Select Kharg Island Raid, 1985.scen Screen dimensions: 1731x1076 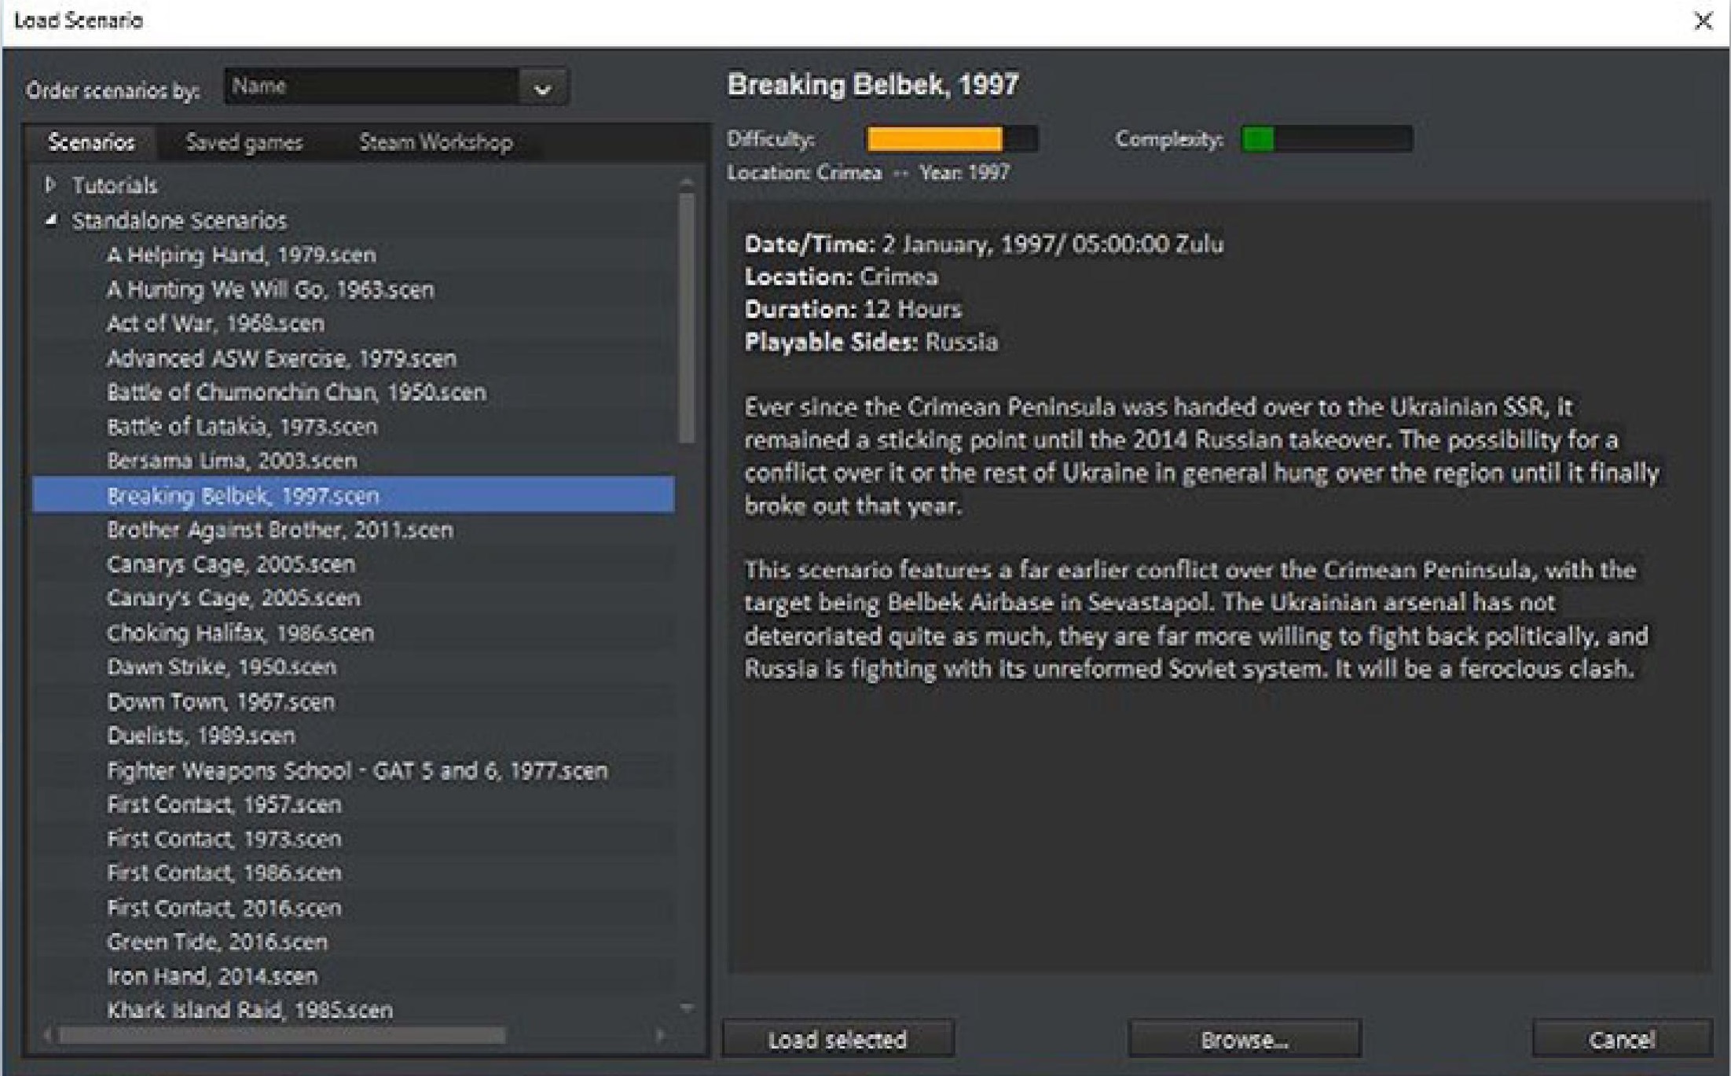(250, 1010)
